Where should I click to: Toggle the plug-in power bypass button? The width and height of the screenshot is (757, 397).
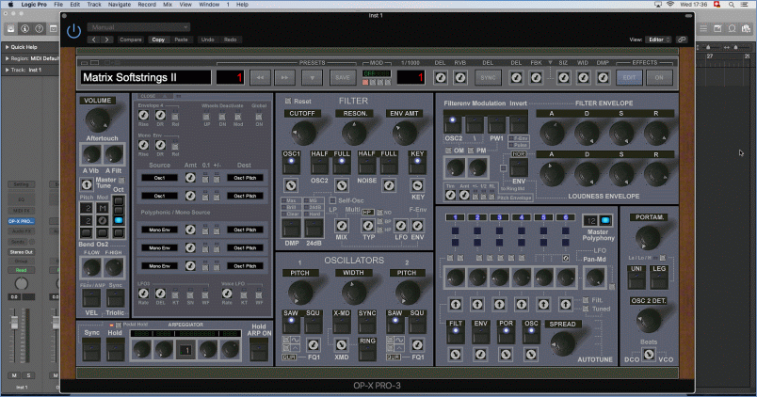pos(73,31)
